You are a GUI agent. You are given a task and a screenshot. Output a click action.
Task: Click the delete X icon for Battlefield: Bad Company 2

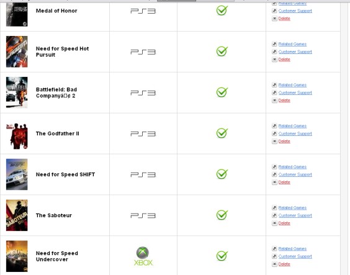coord(274,101)
